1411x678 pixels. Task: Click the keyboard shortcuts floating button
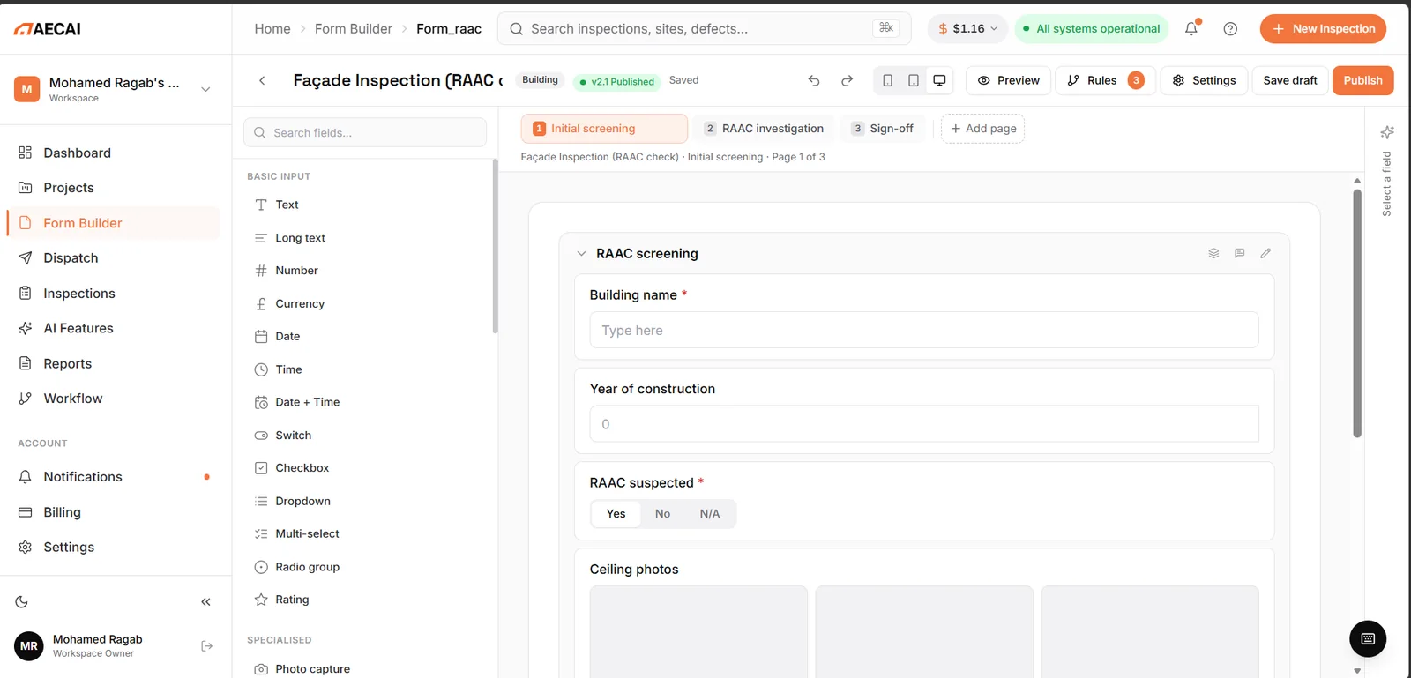(x=1368, y=639)
